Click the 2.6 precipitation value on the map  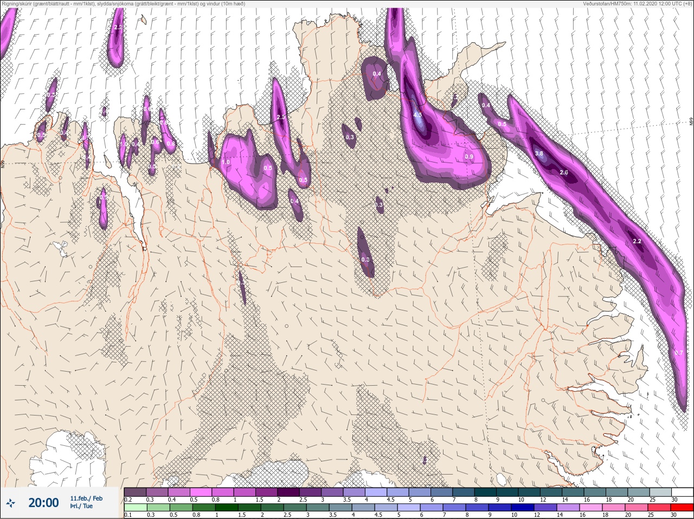coord(564,173)
